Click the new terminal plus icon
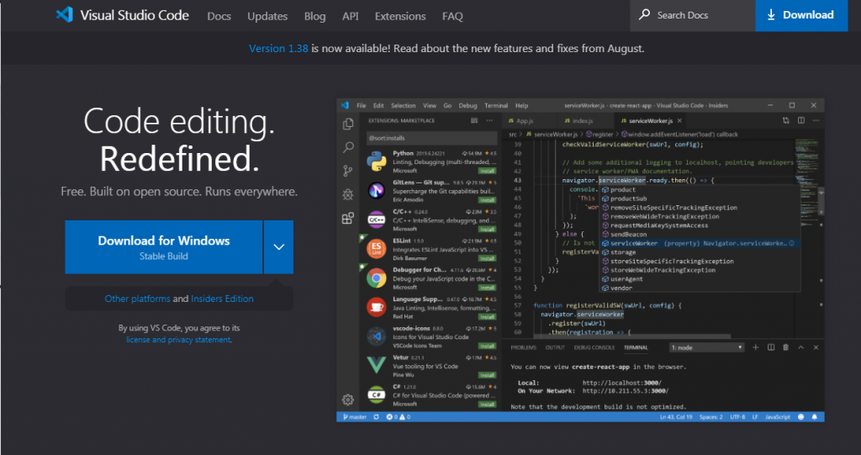861x455 pixels. coord(756,347)
